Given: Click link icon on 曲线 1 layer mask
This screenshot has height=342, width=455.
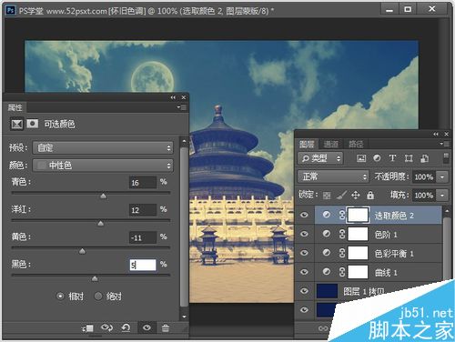Looking at the screenshot, I should [342, 272].
